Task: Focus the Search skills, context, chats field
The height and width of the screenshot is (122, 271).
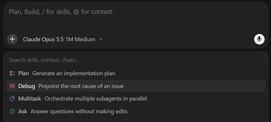Action: tap(136, 60)
